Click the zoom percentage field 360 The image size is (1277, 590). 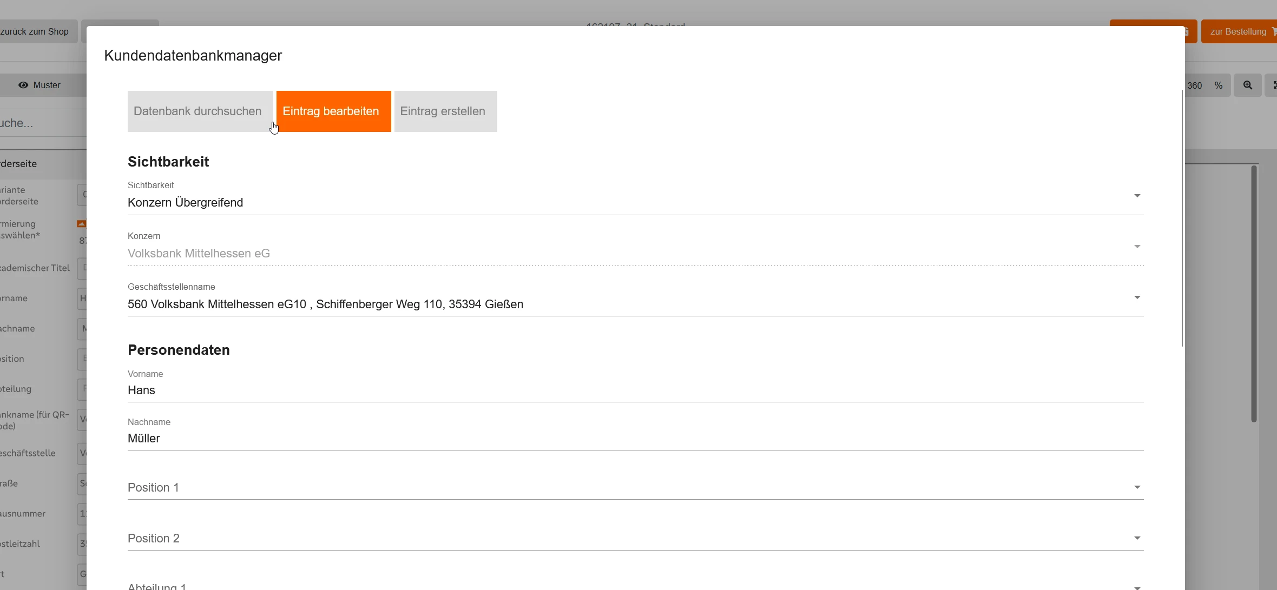point(1195,85)
